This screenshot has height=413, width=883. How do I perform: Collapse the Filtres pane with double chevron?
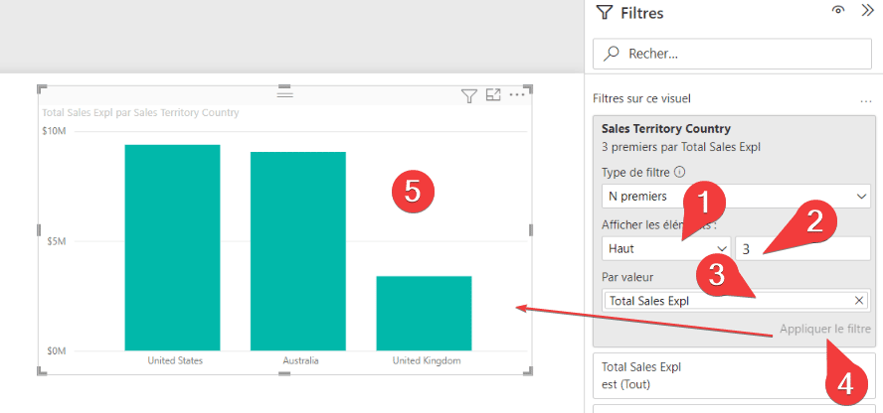(868, 11)
